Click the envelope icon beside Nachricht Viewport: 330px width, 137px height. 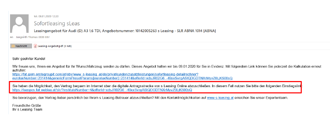(13, 46)
